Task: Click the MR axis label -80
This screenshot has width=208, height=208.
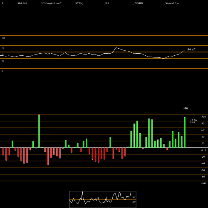Action: 203,177
